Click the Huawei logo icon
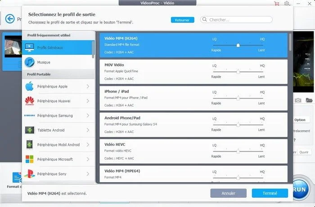The width and height of the screenshot is (315, 207). click(30, 101)
